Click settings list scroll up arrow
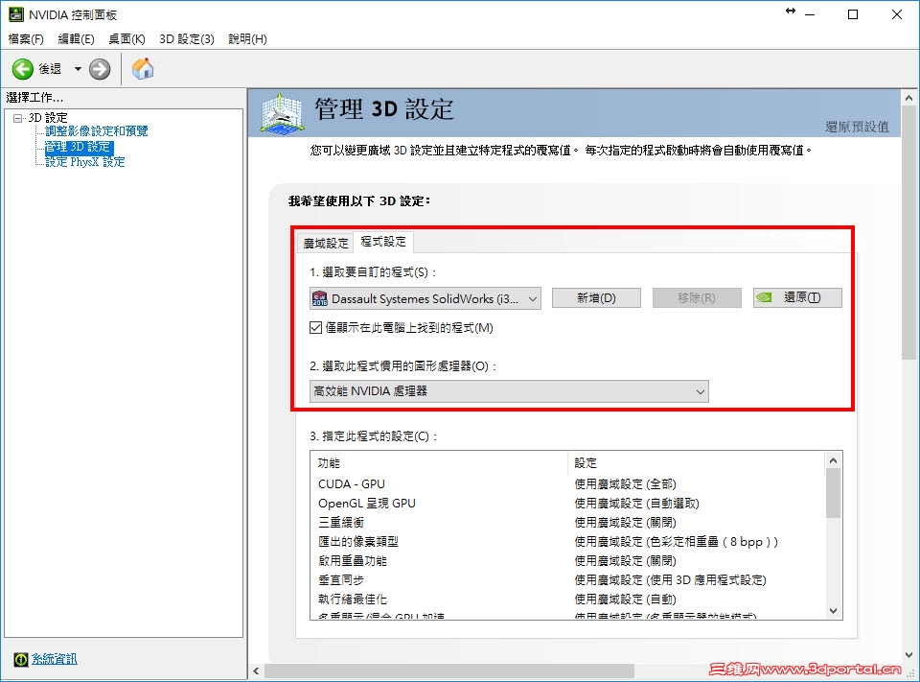Screen dimensions: 920x682 [833, 460]
